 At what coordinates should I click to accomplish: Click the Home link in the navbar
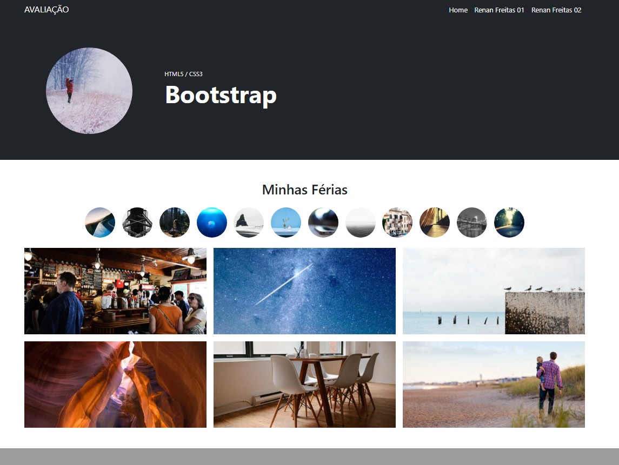point(458,10)
